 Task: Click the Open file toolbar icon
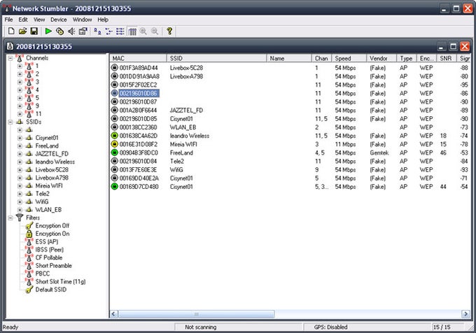[23, 31]
